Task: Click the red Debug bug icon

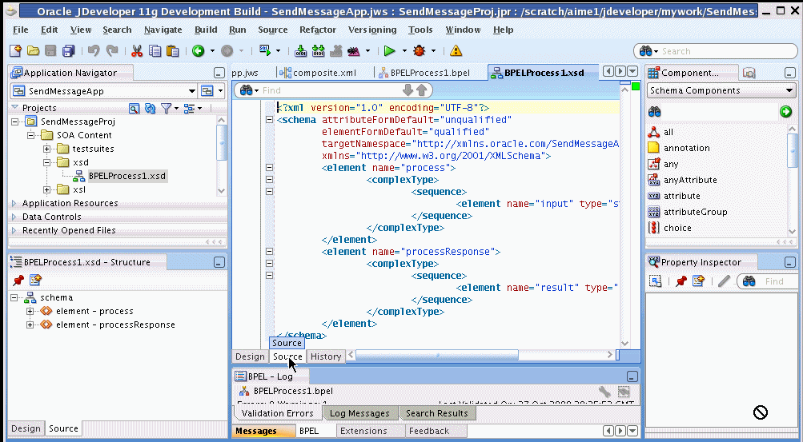Action: (419, 51)
